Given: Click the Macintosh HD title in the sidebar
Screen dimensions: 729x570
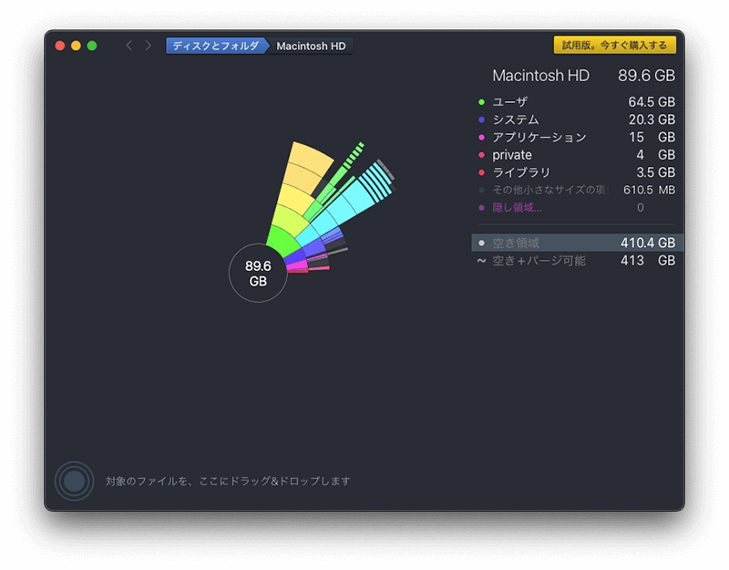Looking at the screenshot, I should tap(540, 76).
